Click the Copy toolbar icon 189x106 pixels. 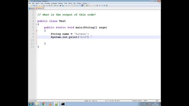(x=49, y=6)
